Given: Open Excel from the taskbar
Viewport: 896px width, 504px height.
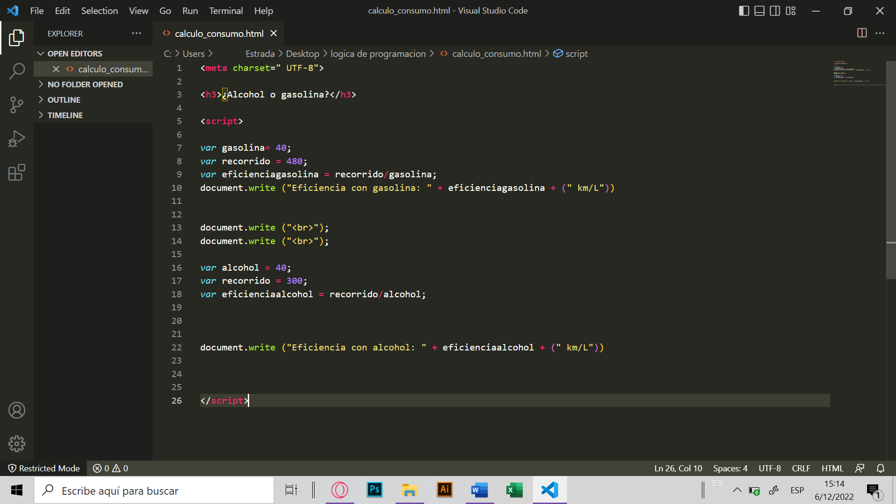Looking at the screenshot, I should pos(515,490).
